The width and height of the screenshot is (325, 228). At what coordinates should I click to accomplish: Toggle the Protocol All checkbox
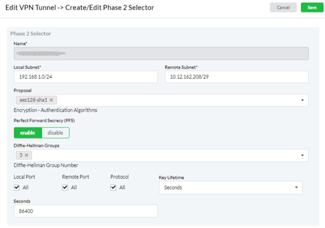113,188
